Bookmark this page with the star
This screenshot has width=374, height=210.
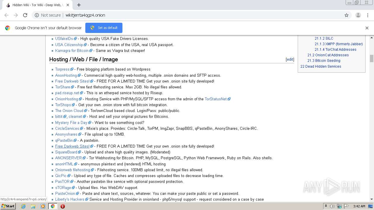pos(347,15)
